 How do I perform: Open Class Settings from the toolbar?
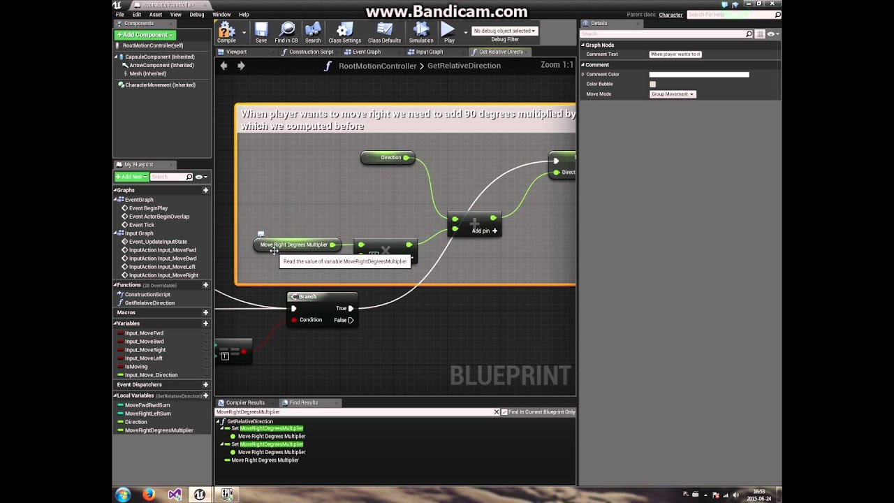344,32
